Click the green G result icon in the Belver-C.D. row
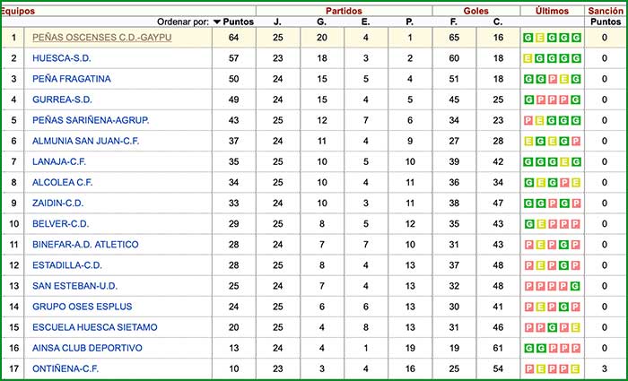628x381 pixels. pos(529,223)
